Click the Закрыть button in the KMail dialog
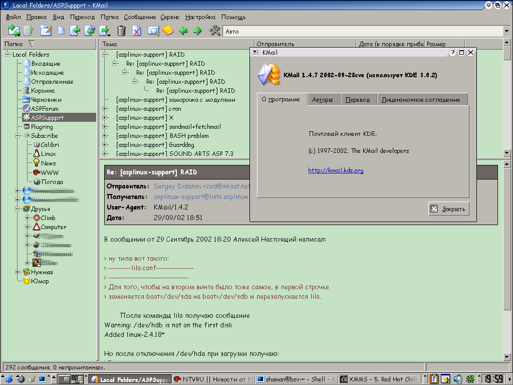The image size is (513, 385). click(448, 209)
